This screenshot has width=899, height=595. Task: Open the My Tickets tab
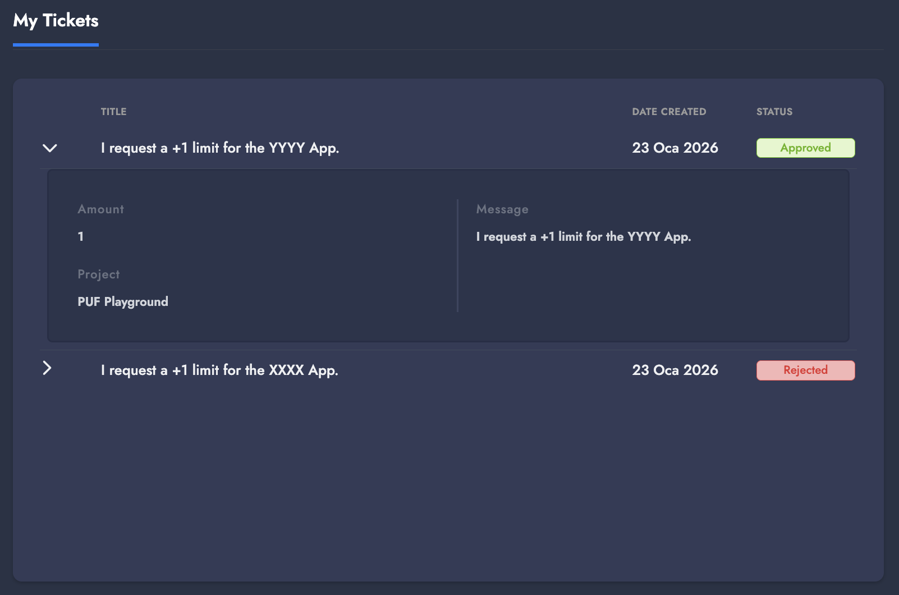pyautogui.click(x=56, y=21)
